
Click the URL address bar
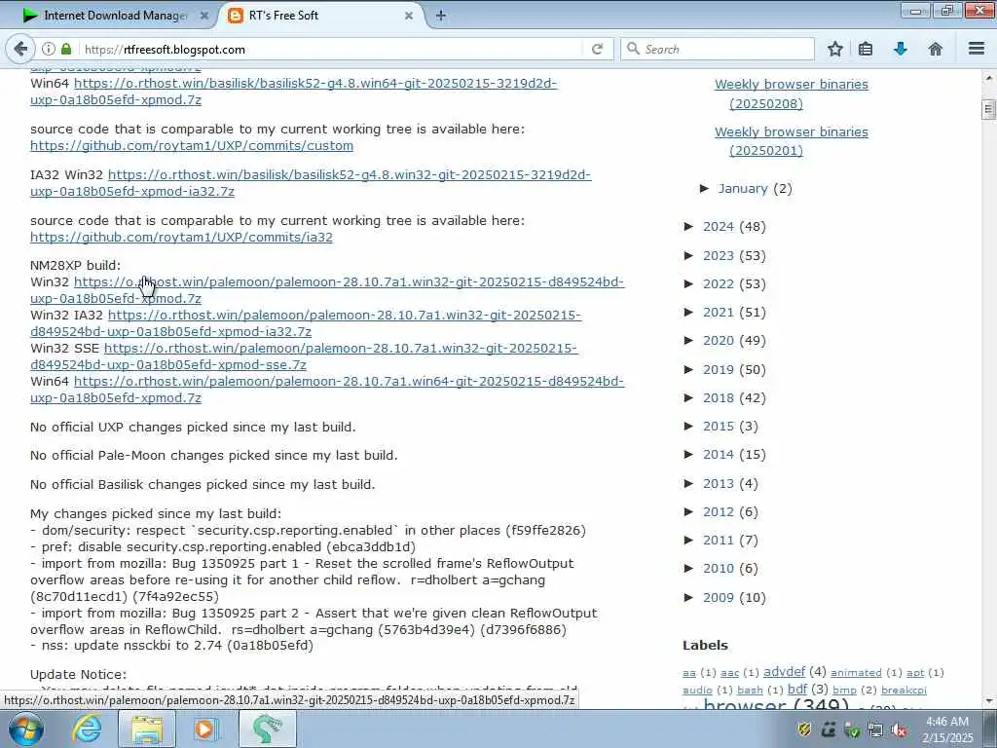tap(331, 49)
